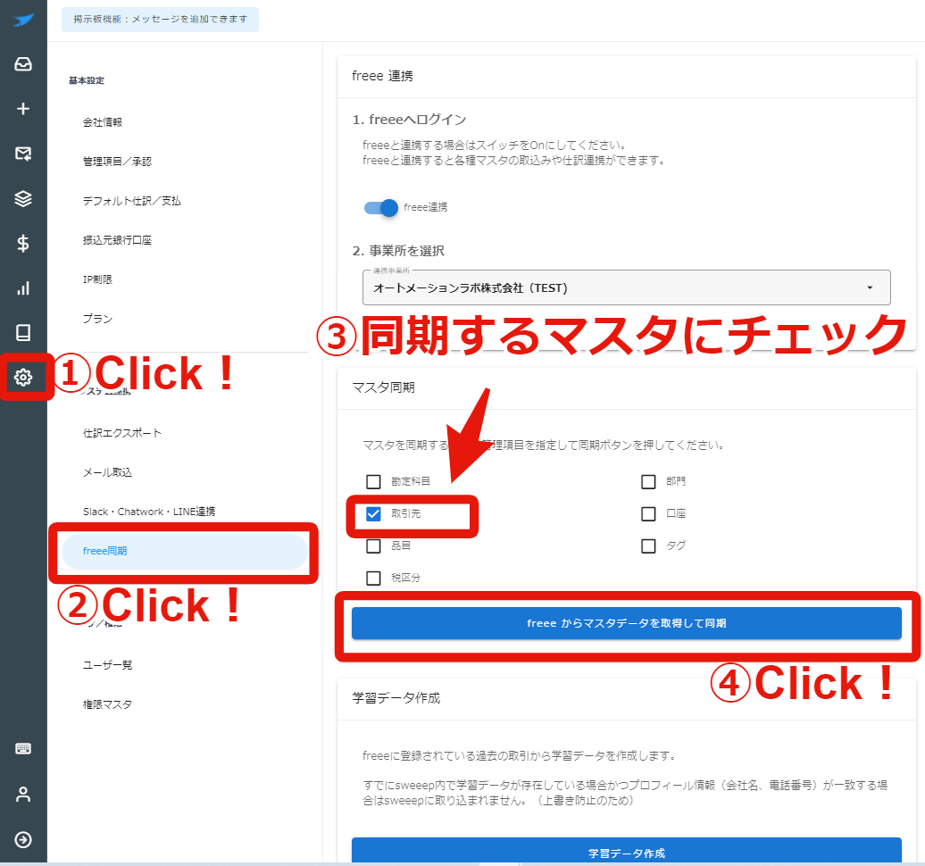Image resolution: width=925 pixels, height=866 pixels.
Task: Open 会社情報 settings menu item
Action: 103,122
